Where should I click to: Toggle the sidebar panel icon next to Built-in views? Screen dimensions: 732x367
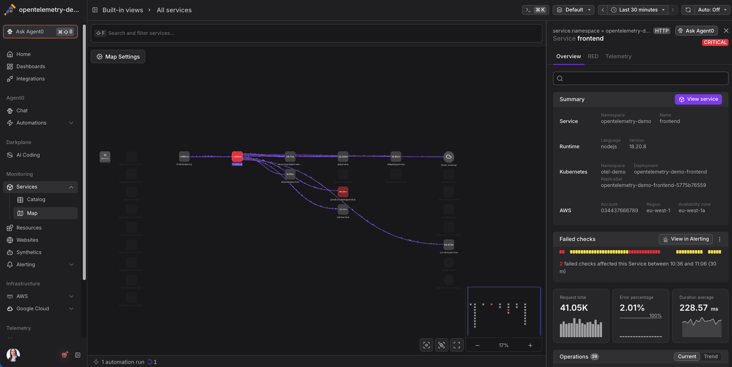click(95, 10)
